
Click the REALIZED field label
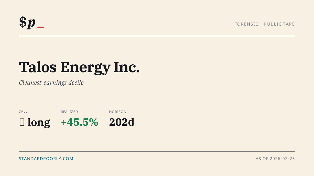coord(69,112)
